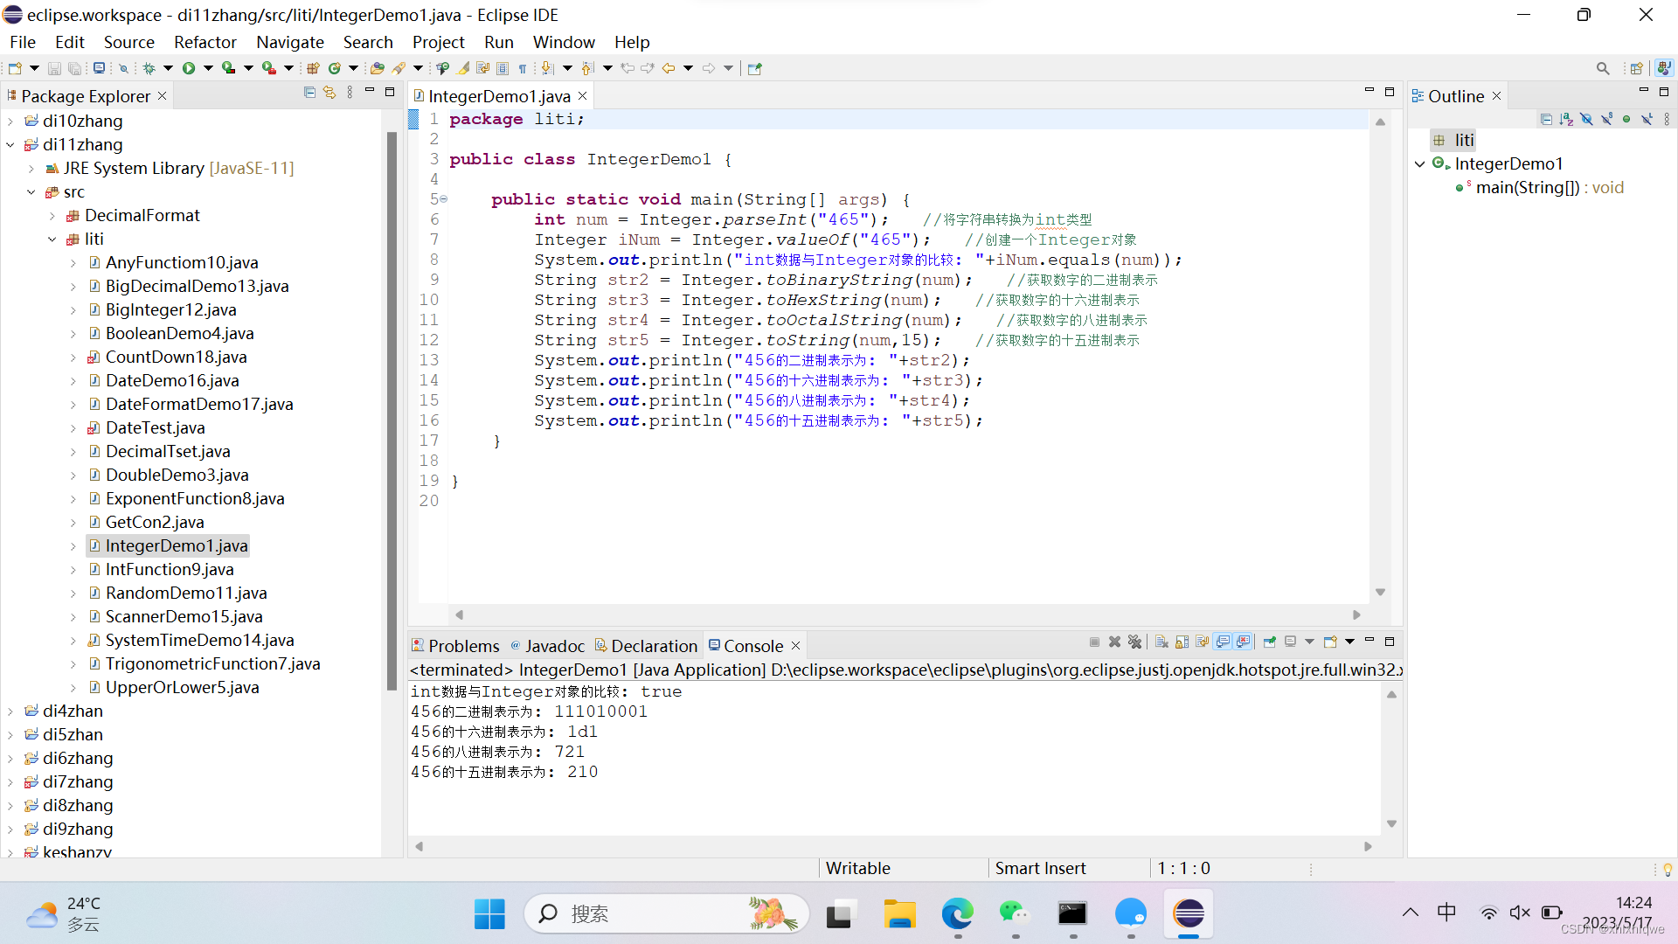Toggle Scroll Lock in Console
The image size is (1678, 944).
click(1182, 642)
